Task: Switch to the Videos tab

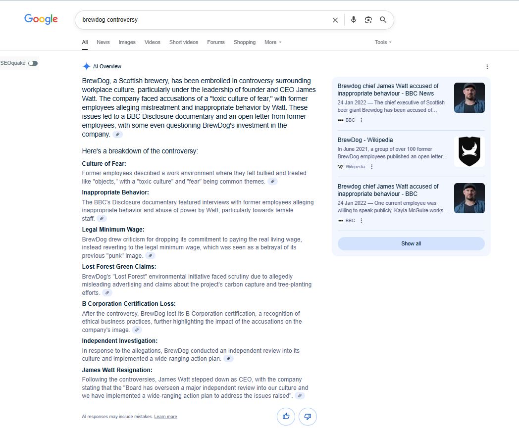Action: point(152,43)
